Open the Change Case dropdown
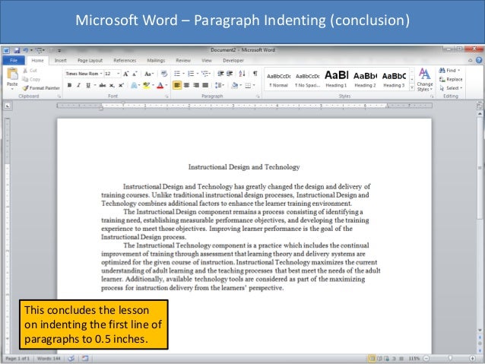Screen dimensions: 485x364 149,74
